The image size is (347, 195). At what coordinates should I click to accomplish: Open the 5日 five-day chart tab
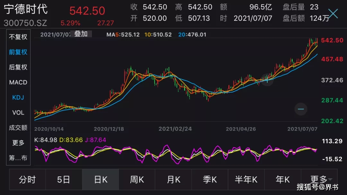[64, 180]
